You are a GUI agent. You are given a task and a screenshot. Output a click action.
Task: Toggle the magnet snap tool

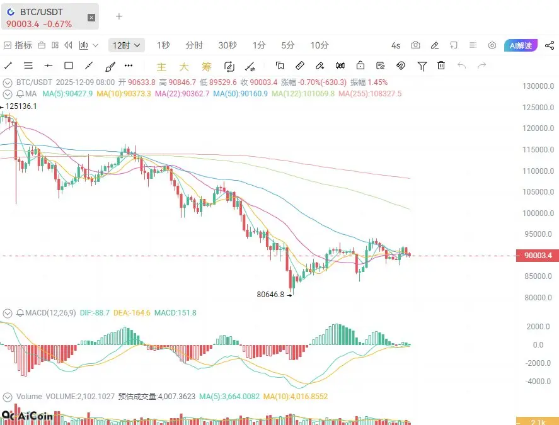[x=401, y=65]
